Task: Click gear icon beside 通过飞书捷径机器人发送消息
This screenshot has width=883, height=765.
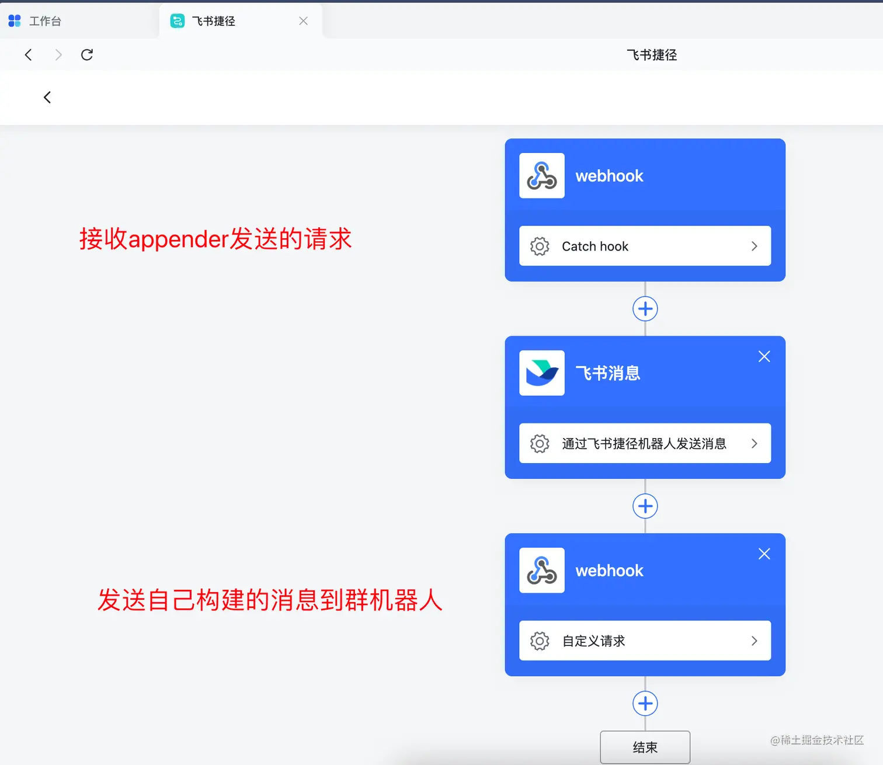Action: (x=540, y=444)
